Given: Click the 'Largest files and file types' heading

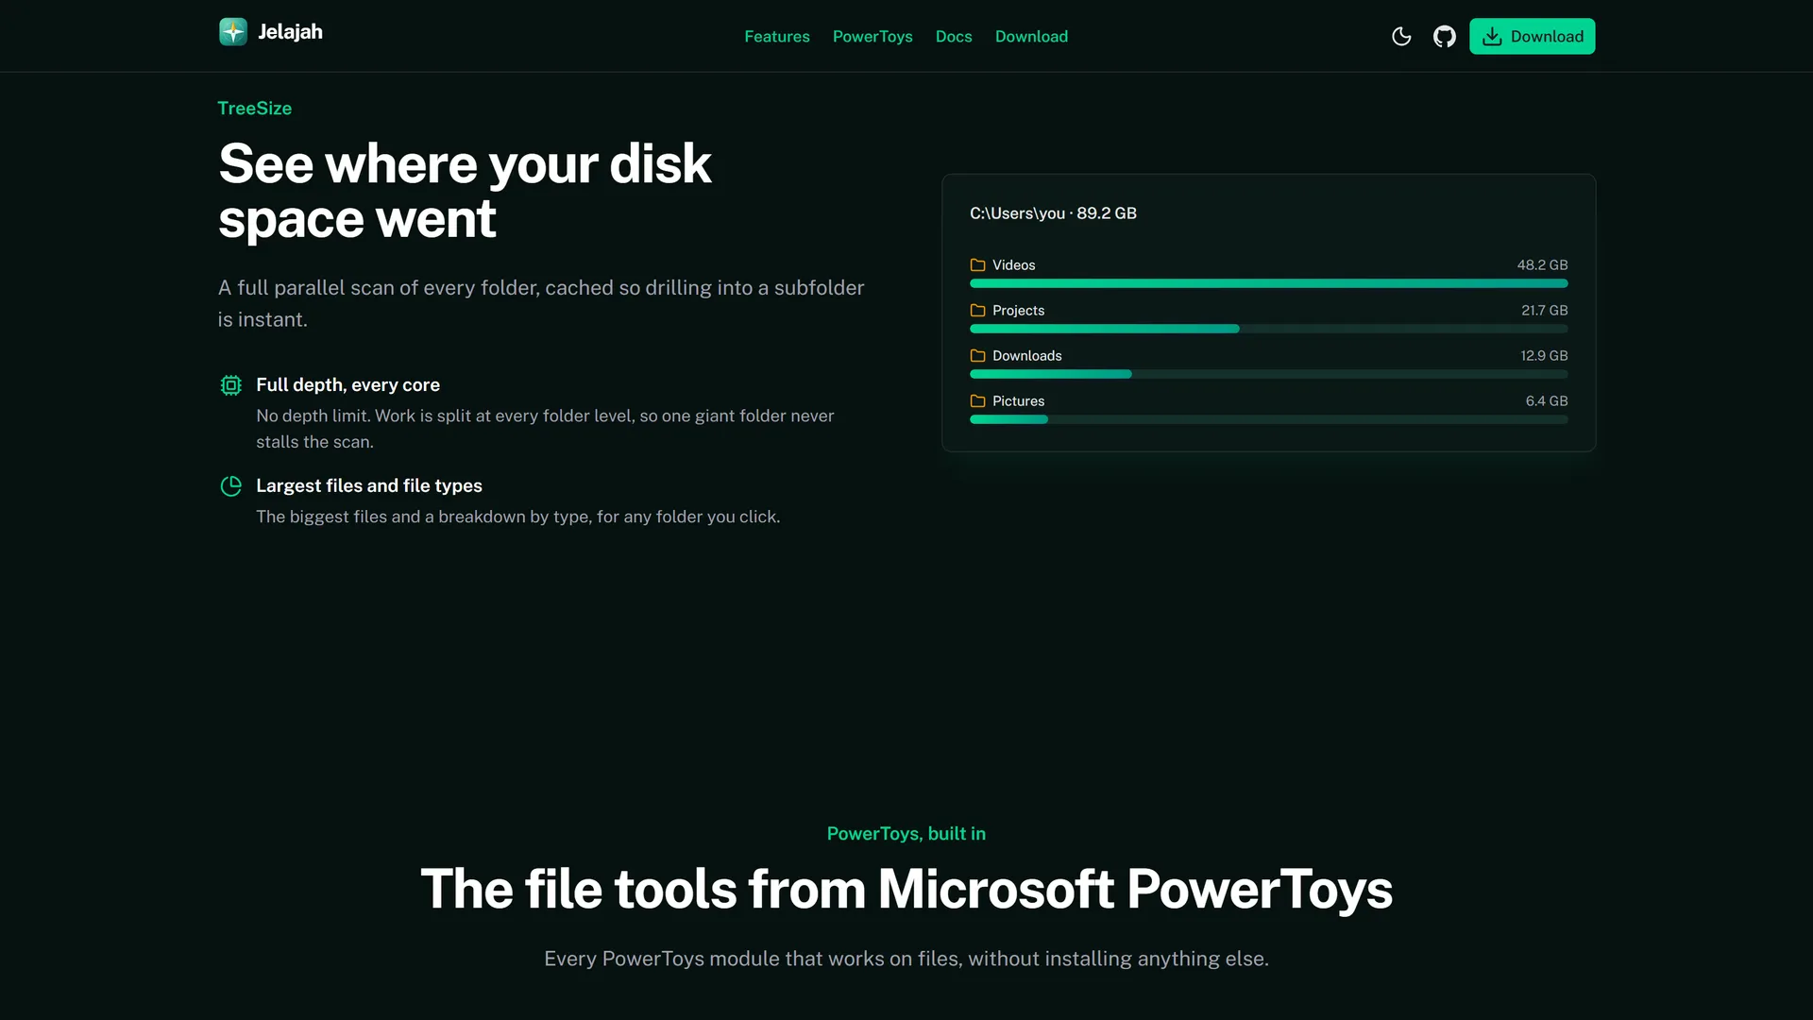Looking at the screenshot, I should pos(368,486).
